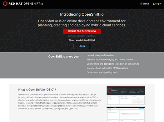Click the Log In user icon
The height and width of the screenshot is (122, 164).
click(x=154, y=4)
